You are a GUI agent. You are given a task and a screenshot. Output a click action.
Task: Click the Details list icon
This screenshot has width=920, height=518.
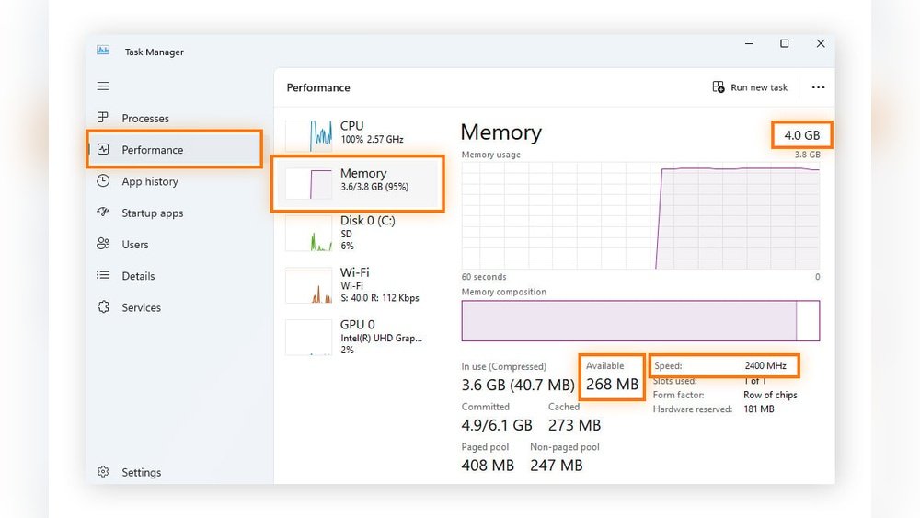[x=103, y=276]
